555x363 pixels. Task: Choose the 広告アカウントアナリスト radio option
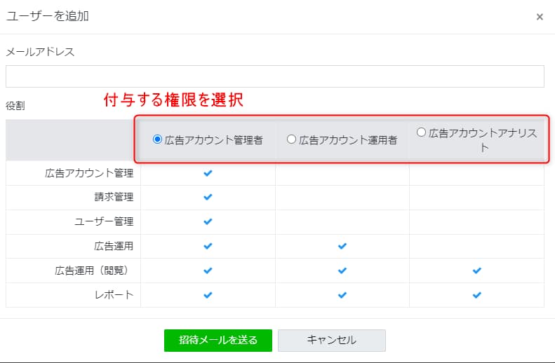421,132
